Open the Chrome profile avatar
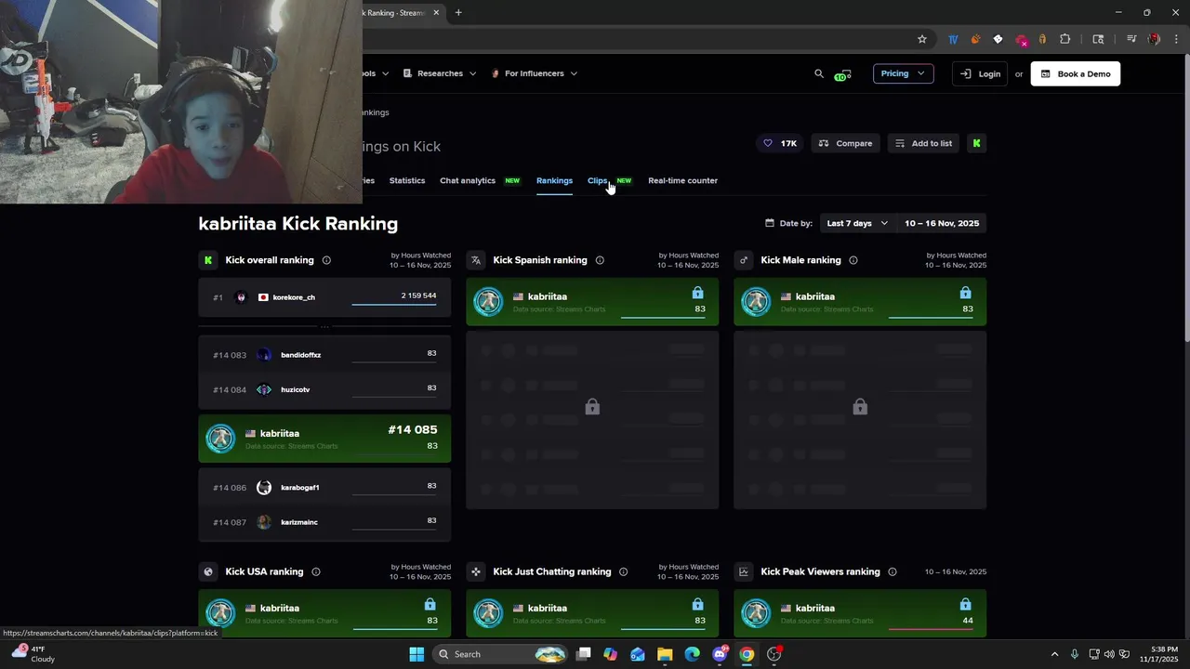The width and height of the screenshot is (1190, 669). click(1154, 39)
